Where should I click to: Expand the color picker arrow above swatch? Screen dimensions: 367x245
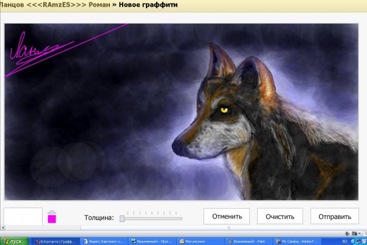(x=52, y=211)
